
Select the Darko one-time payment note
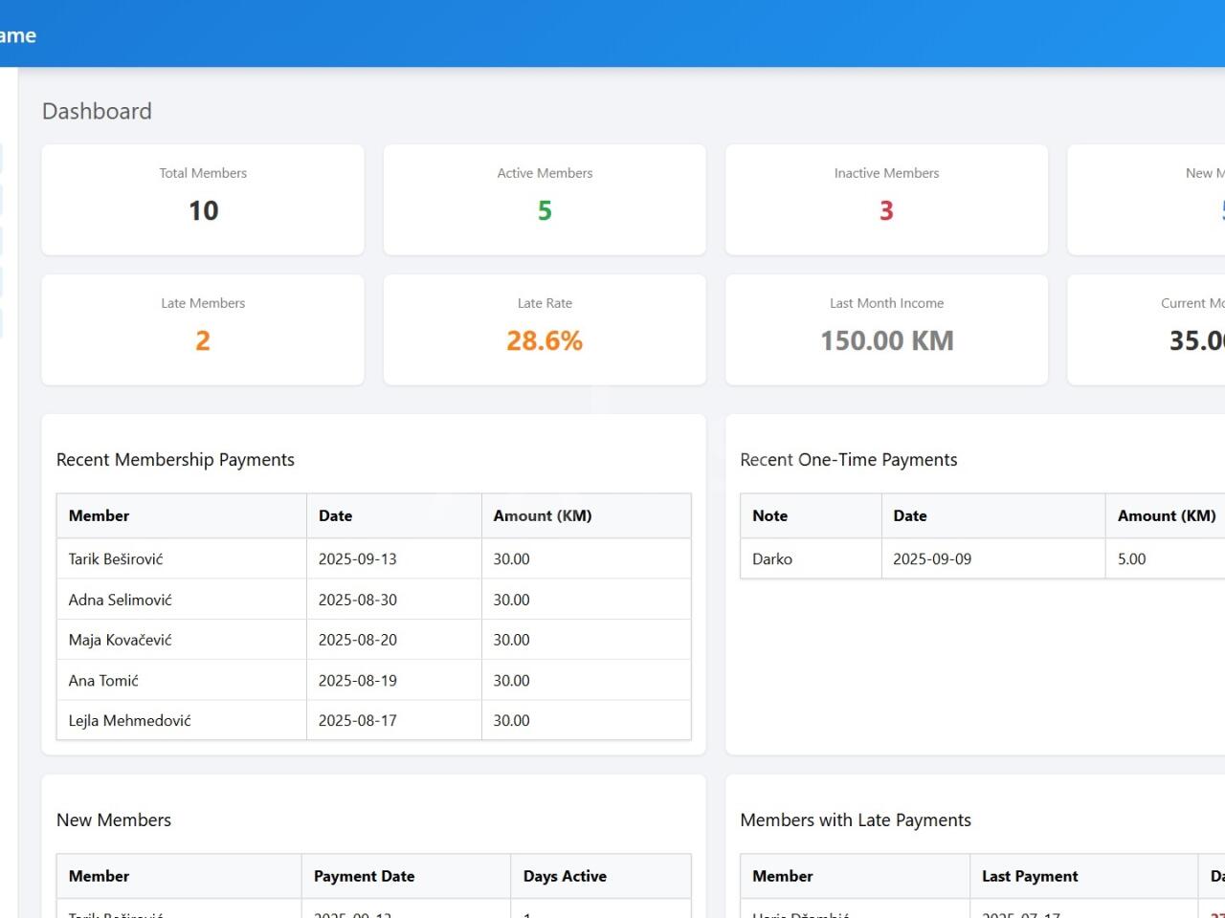tap(772, 559)
